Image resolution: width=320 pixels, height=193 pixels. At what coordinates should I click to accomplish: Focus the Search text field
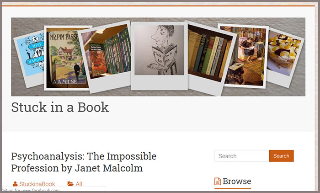242,156
